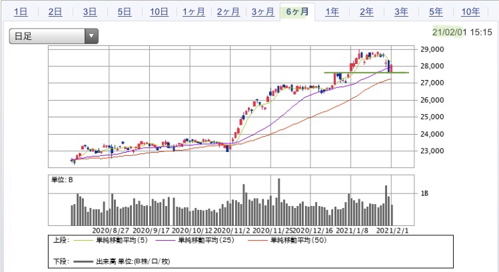The image size is (499, 272).
Task: Select the 10年 range tab
Action: 470,12
